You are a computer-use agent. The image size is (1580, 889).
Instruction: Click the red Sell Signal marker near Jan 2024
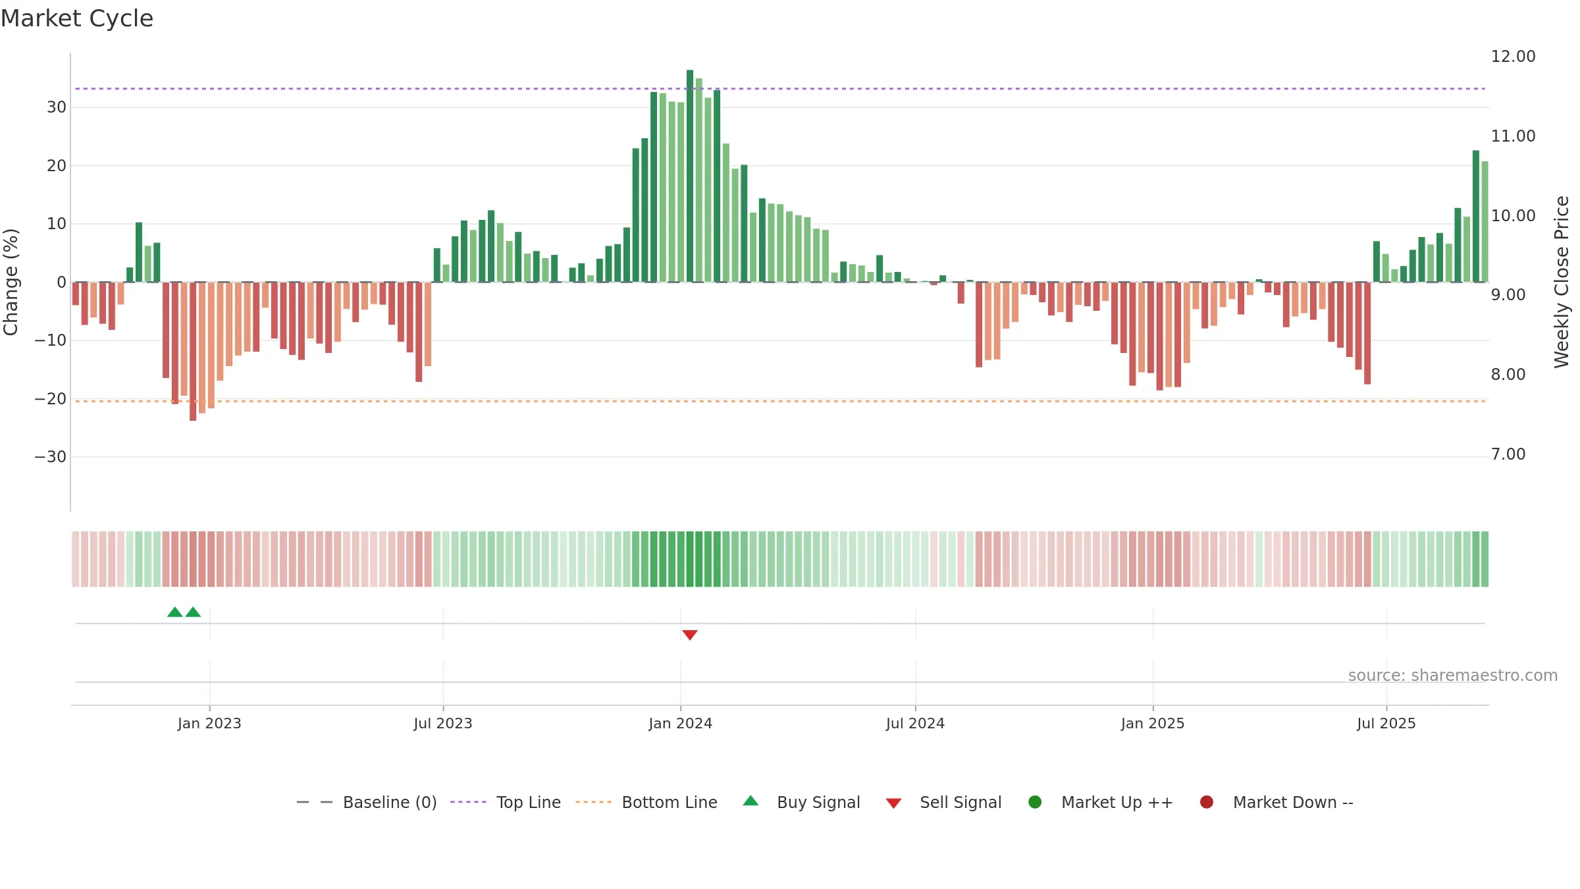click(x=689, y=635)
